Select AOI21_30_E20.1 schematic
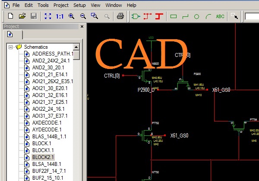Image resolution: width=259 pixels, height=181 pixels. click(x=50, y=88)
